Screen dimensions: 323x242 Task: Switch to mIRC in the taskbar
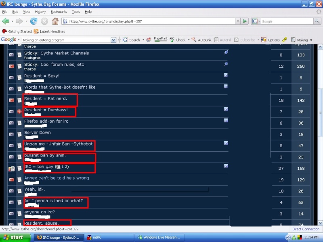(109, 238)
